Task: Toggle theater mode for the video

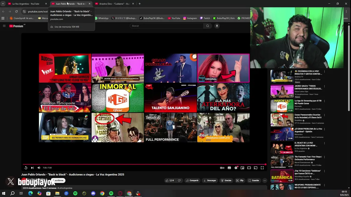Action: (249, 168)
